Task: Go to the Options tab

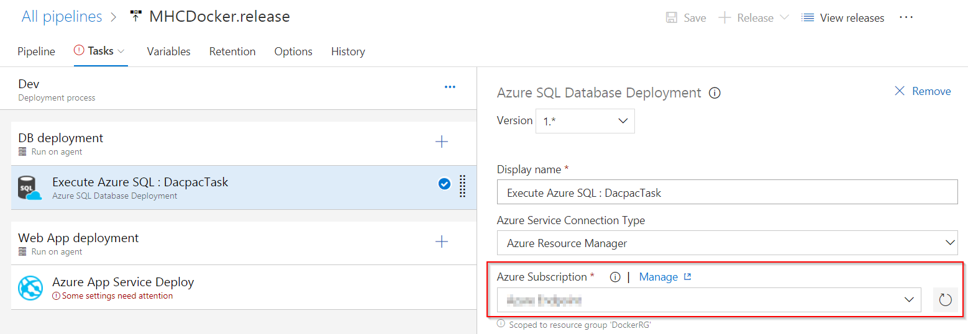Action: pos(293,52)
